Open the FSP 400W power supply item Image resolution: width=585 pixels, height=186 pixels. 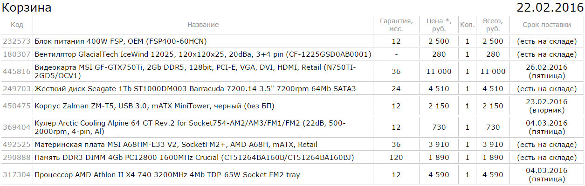pyautogui.click(x=121, y=41)
